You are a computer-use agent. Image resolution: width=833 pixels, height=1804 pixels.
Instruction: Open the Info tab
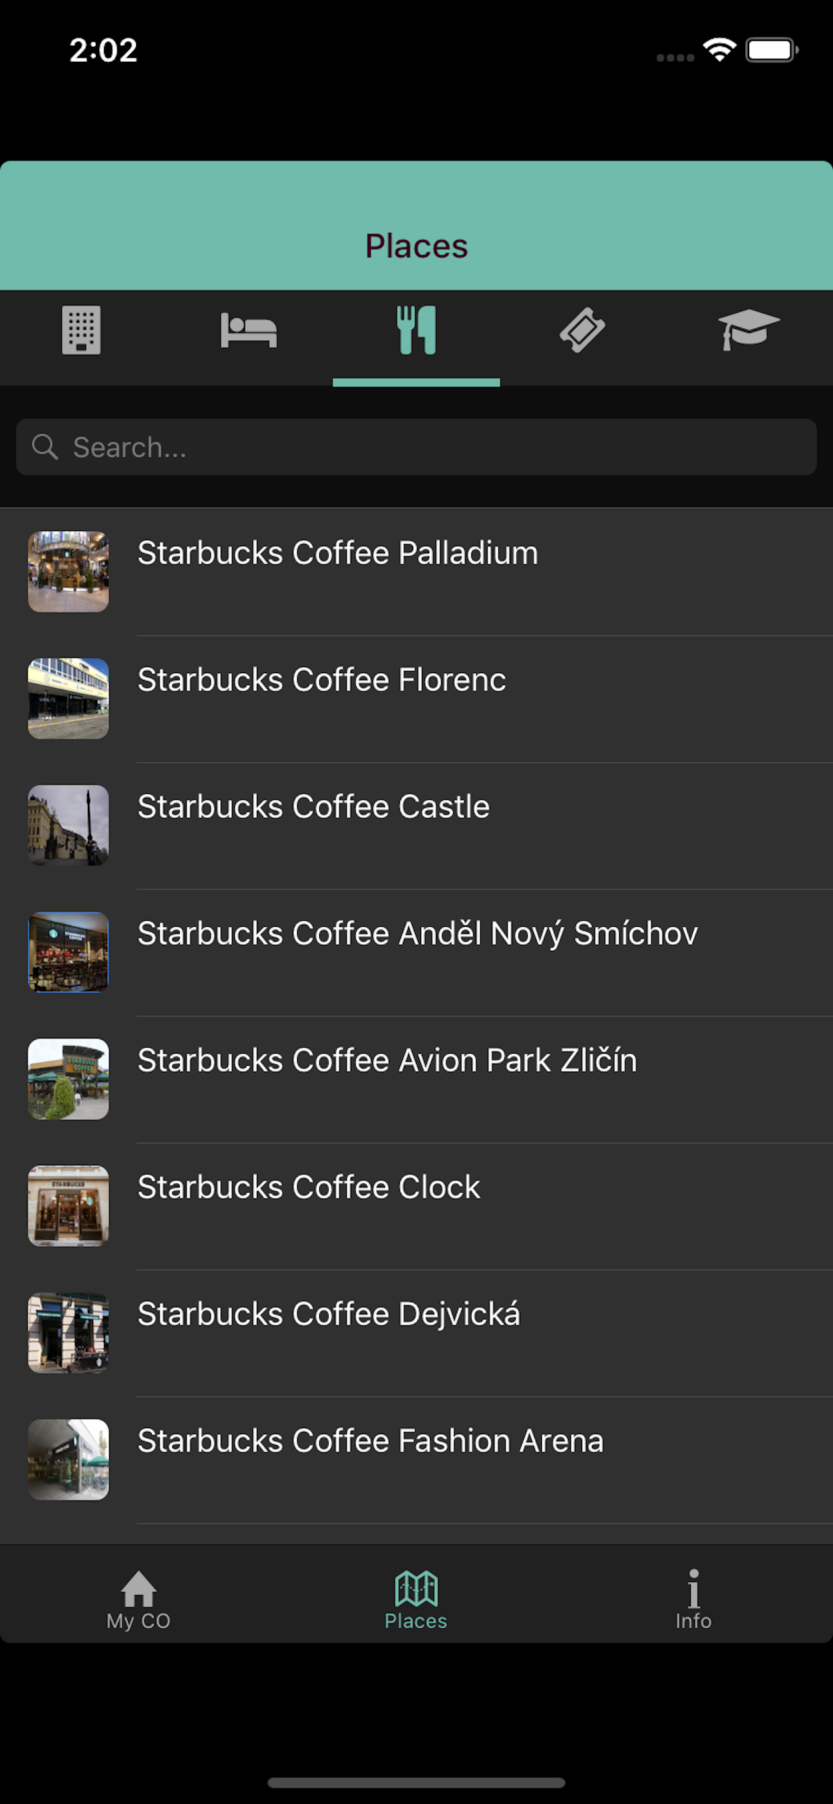(693, 1600)
